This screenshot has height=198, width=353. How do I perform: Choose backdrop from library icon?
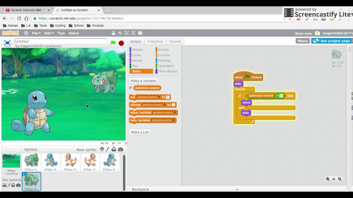tap(4, 185)
